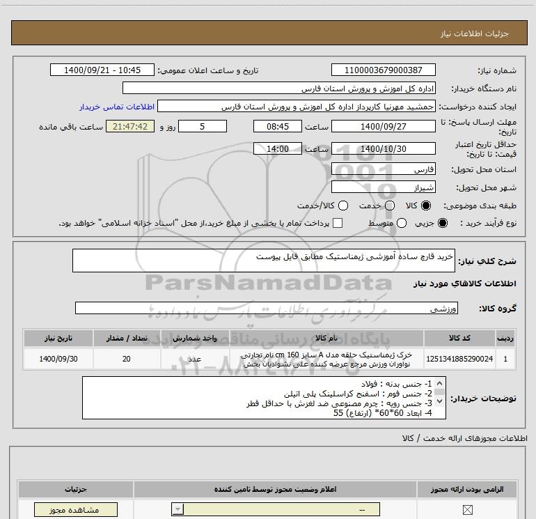The width and height of the screenshot is (536, 519).
Task: Click the جزئیات column header in license table
Action: [x=76, y=489]
